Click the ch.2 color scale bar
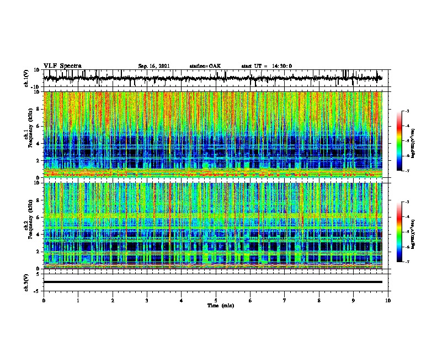The height and width of the screenshot is (337, 437). (399, 232)
